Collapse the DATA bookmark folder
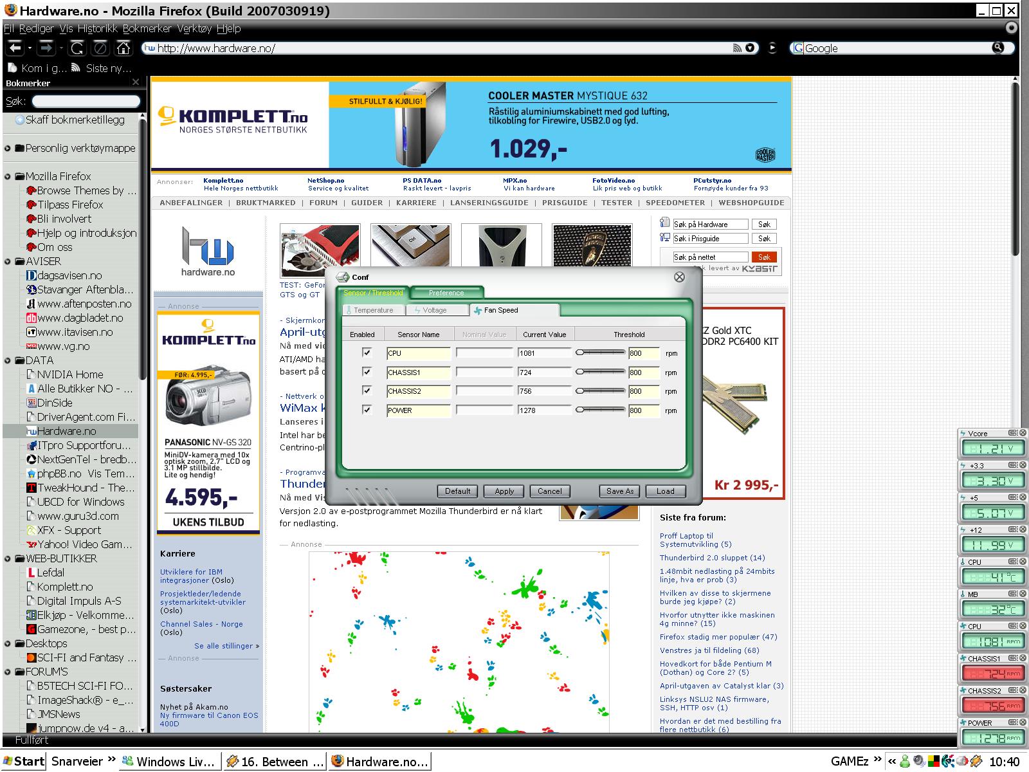 tap(8, 360)
